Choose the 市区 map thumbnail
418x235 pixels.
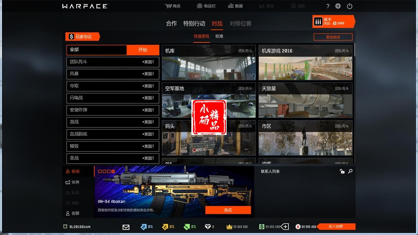click(x=305, y=138)
